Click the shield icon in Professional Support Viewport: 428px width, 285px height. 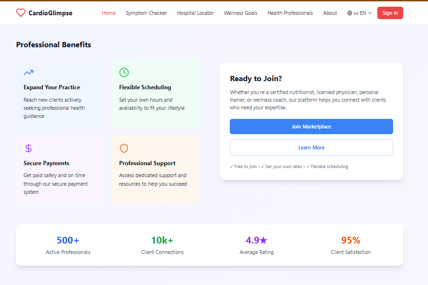click(x=124, y=148)
